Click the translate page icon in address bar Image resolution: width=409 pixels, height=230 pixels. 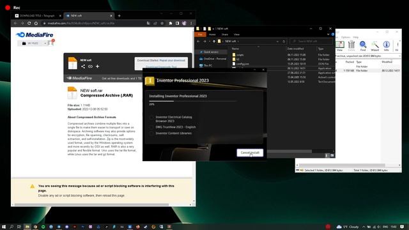coord(148,23)
